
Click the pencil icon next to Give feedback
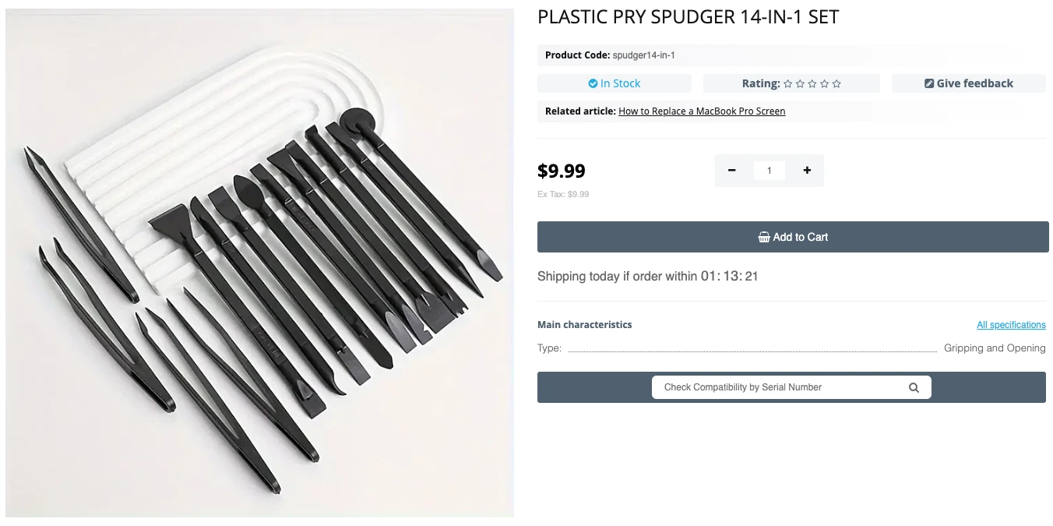click(x=928, y=83)
